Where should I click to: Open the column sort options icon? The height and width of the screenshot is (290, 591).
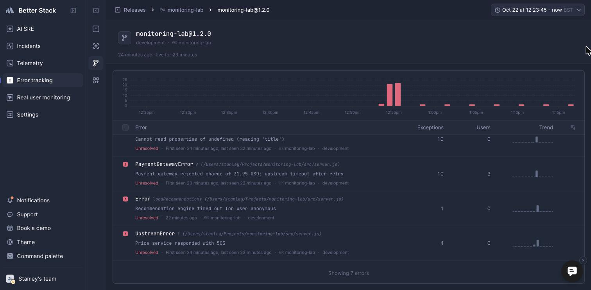(573, 127)
